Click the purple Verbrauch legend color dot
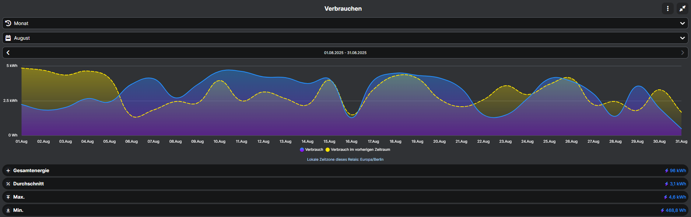This screenshot has height=217, width=691. (x=302, y=150)
